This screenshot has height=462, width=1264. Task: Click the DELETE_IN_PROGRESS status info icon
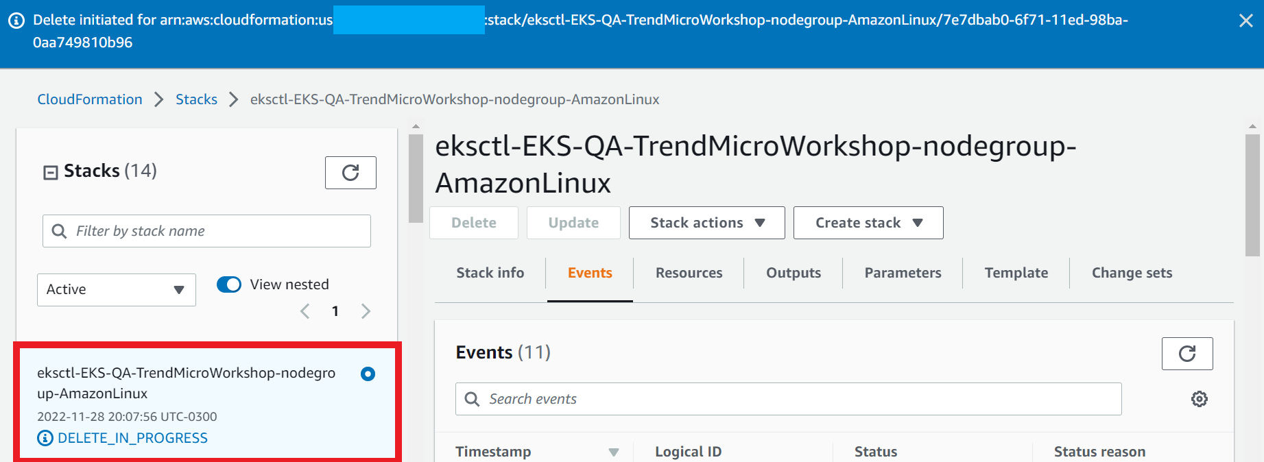[45, 438]
